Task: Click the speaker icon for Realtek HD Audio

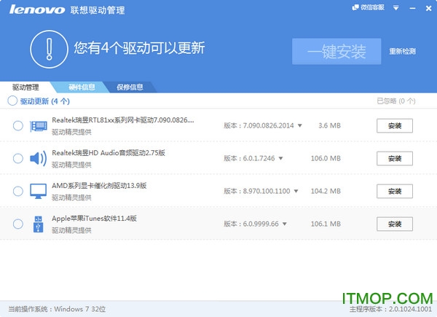Action: [x=38, y=159]
